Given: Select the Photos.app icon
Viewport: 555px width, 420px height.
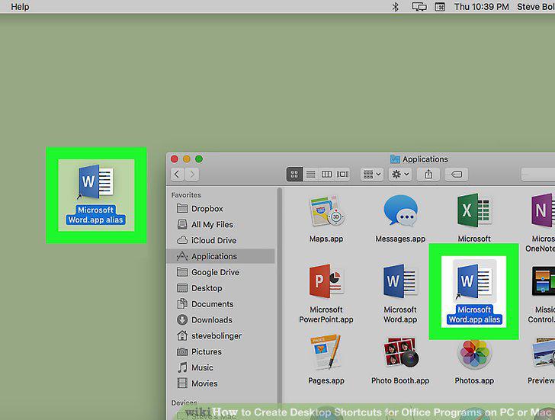Looking at the screenshot, I should [474, 354].
